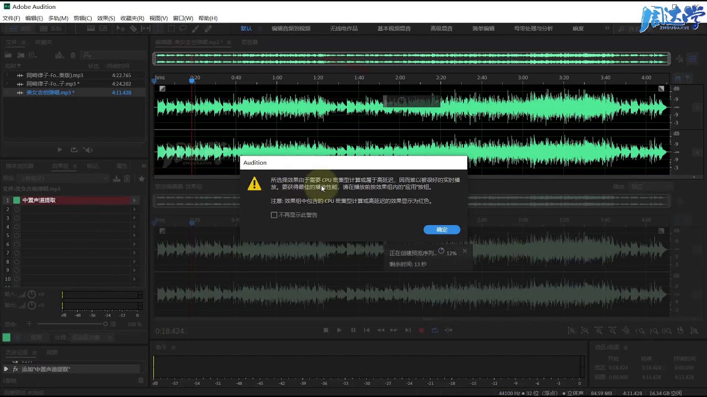Screen dimensions: 707x397
Task: Click insert into multitrack icon
Action: tap(59, 55)
